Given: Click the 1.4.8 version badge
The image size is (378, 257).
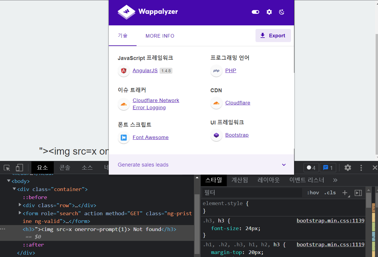Looking at the screenshot, I should coord(166,71).
